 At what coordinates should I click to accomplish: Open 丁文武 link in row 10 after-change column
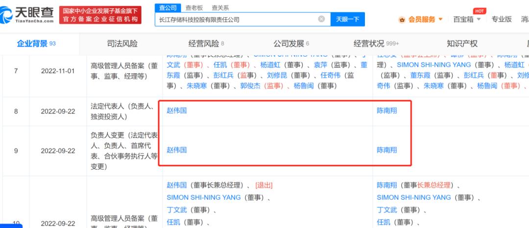tap(386, 210)
